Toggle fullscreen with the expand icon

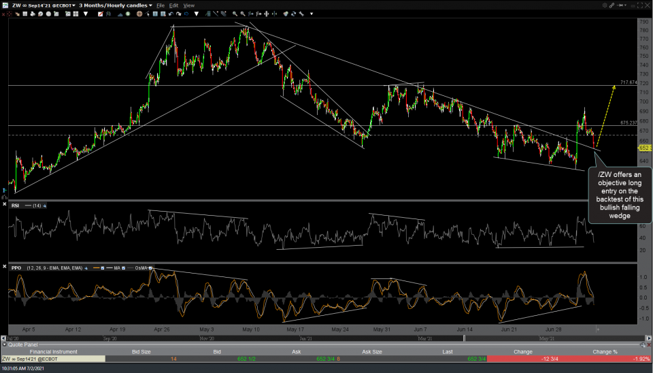[x=639, y=5]
